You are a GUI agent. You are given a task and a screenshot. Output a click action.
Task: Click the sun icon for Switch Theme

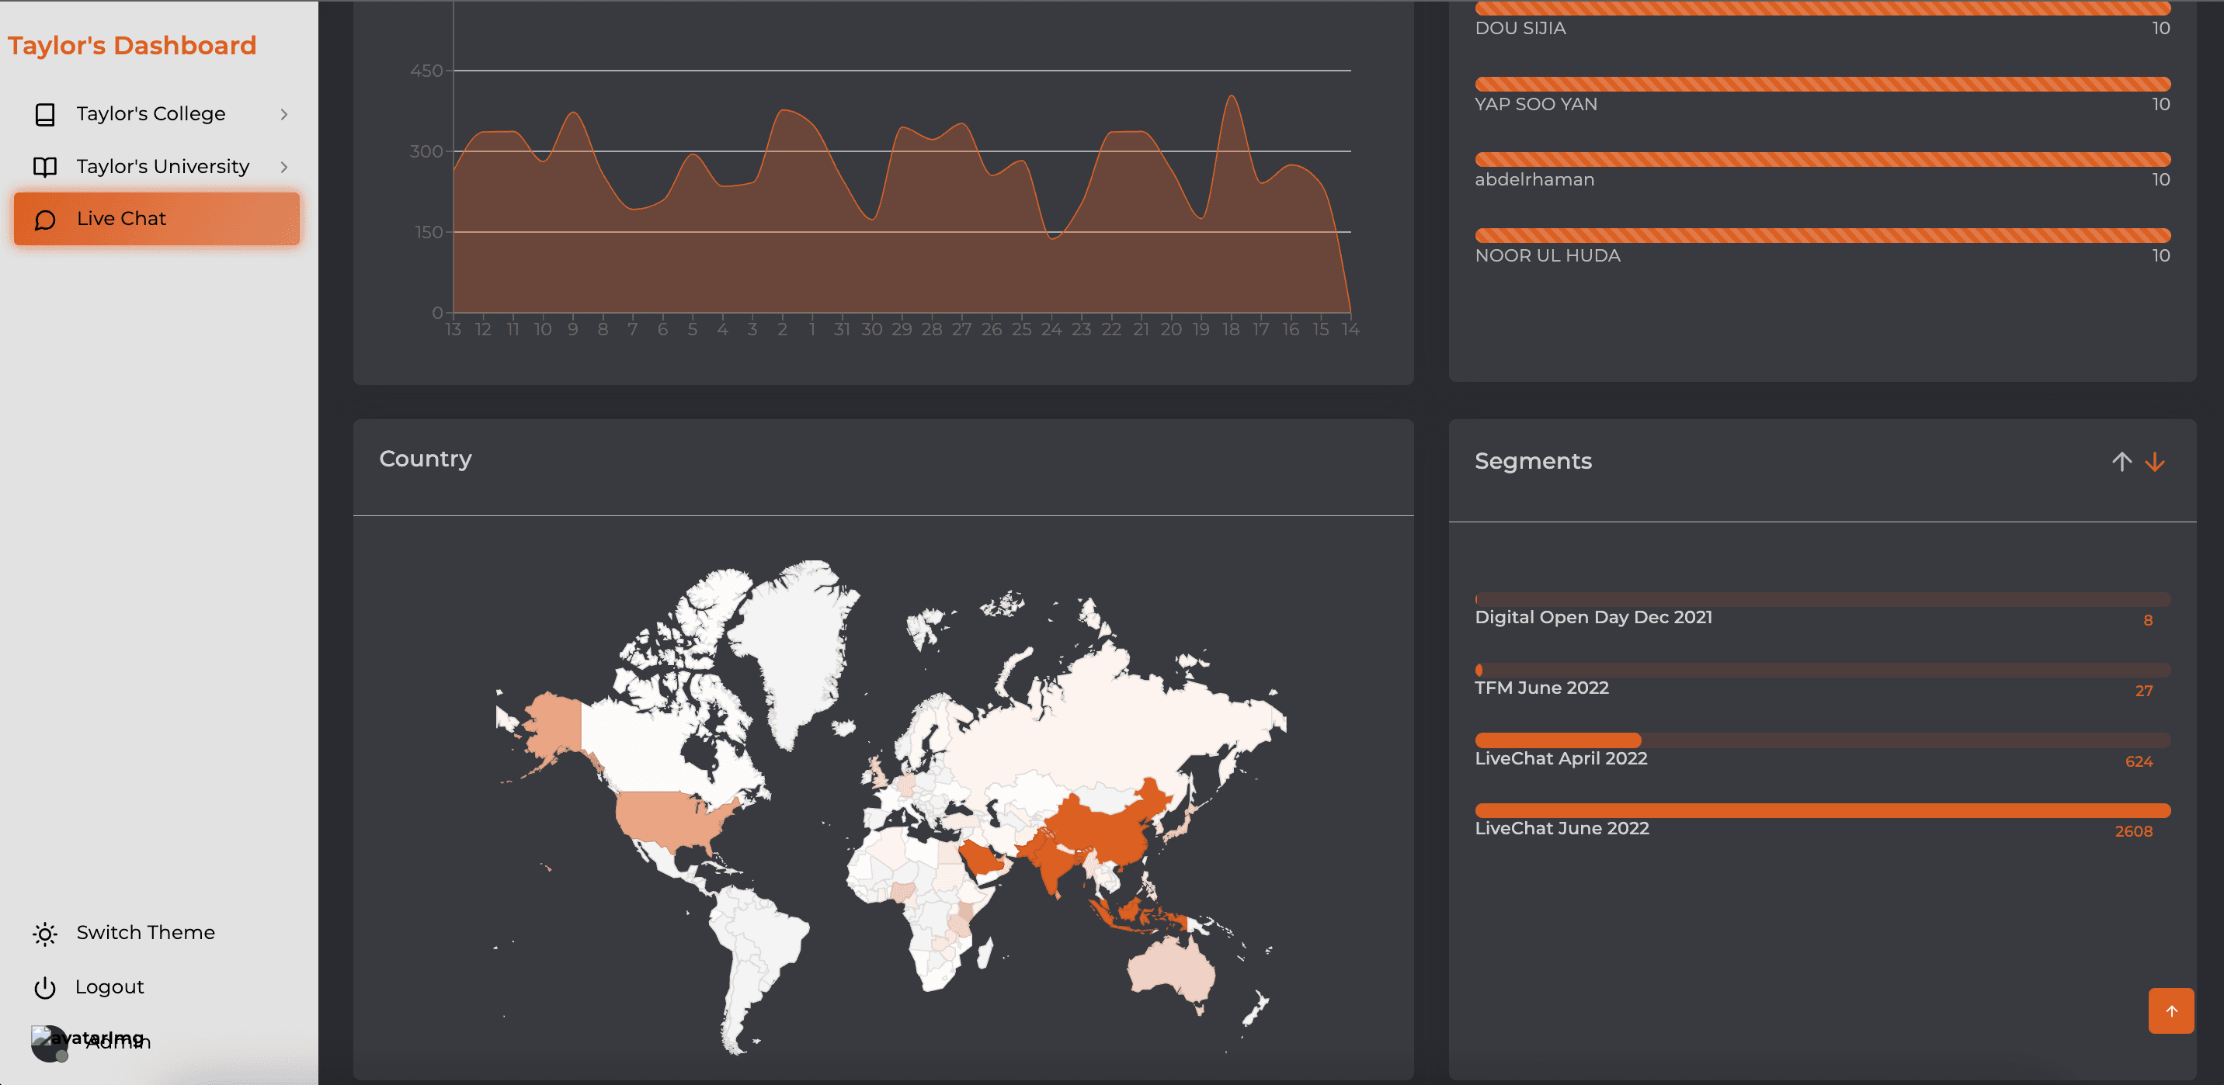(45, 933)
